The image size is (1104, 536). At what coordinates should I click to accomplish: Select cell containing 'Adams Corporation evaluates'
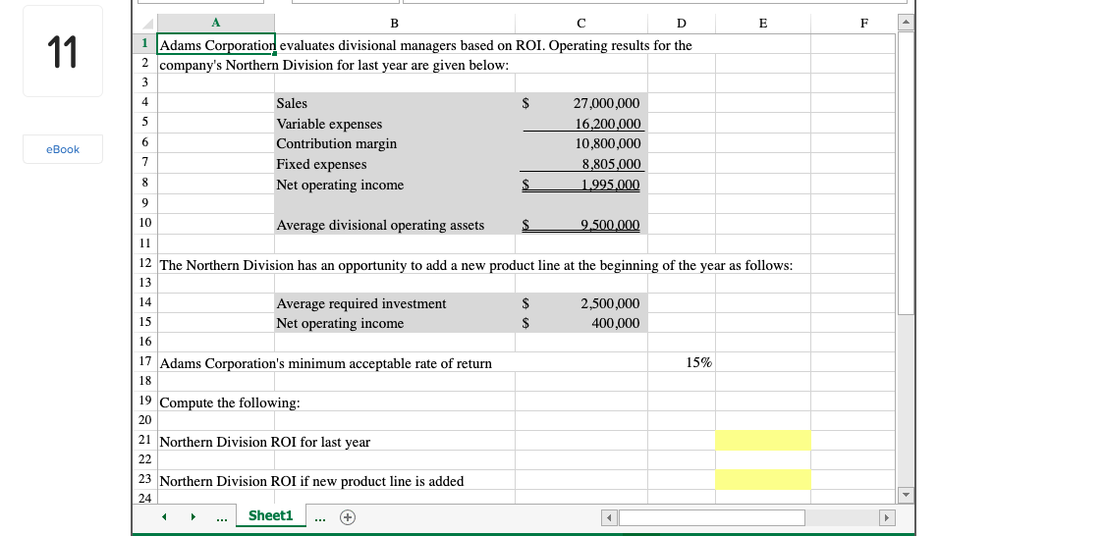tap(216, 44)
